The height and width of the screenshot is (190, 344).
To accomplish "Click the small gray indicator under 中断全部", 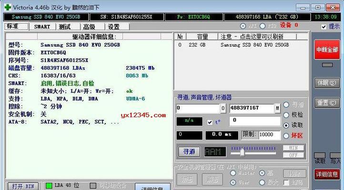I will 327,65.
